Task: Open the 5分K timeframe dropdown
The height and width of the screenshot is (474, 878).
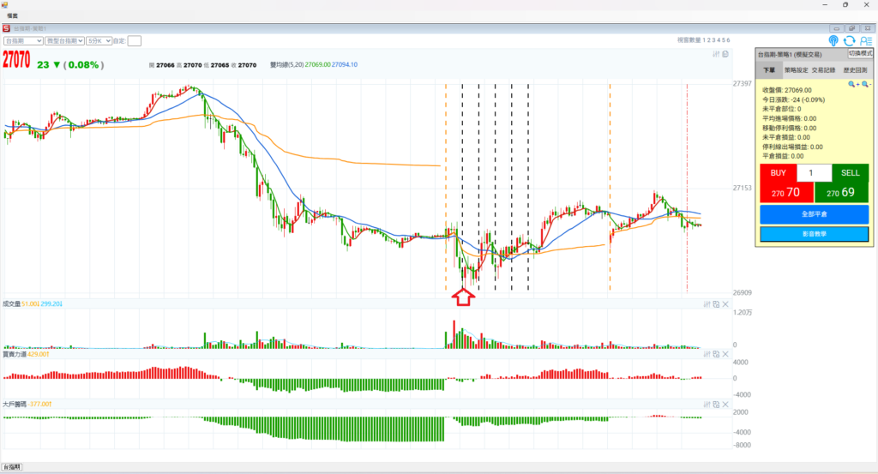Action: point(99,40)
